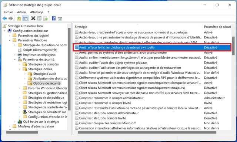237x142 pixels.
Task: Open the Fichier menu
Action: click(8, 12)
